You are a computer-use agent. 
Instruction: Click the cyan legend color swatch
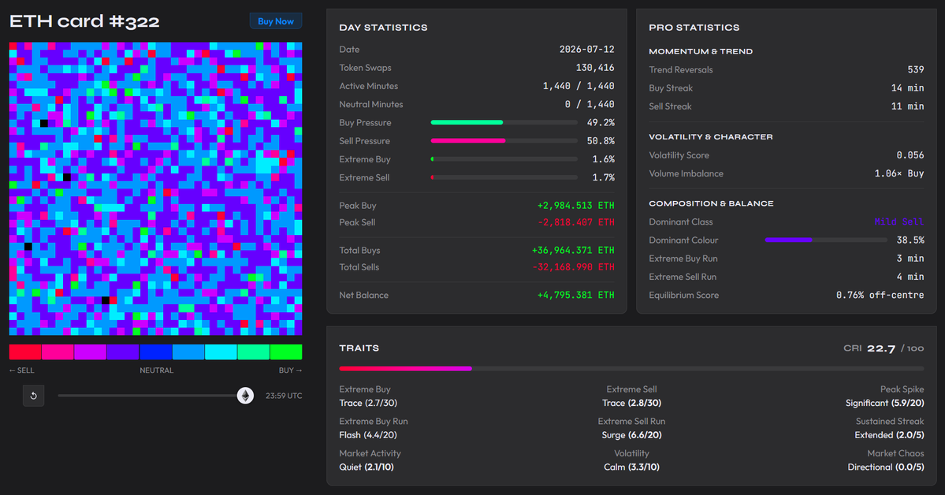pos(221,352)
